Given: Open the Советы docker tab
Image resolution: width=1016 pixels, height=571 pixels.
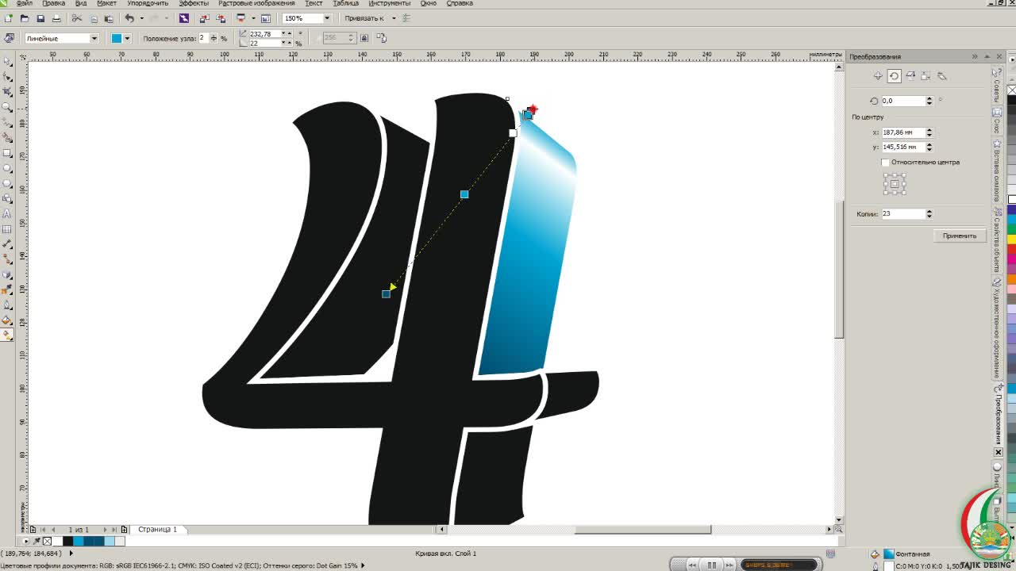Looking at the screenshot, I should (997, 86).
